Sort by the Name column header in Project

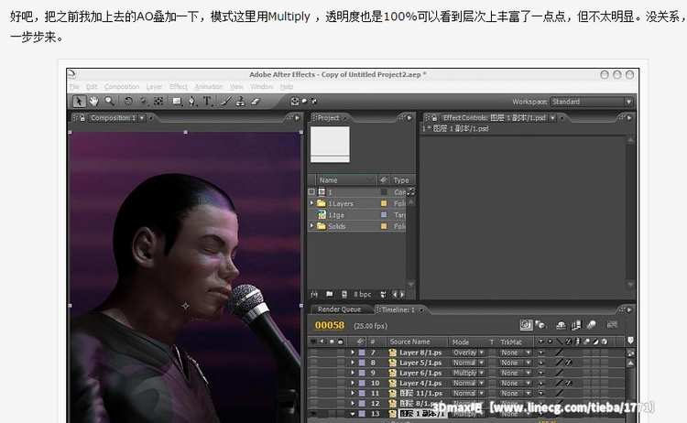[x=346, y=180]
